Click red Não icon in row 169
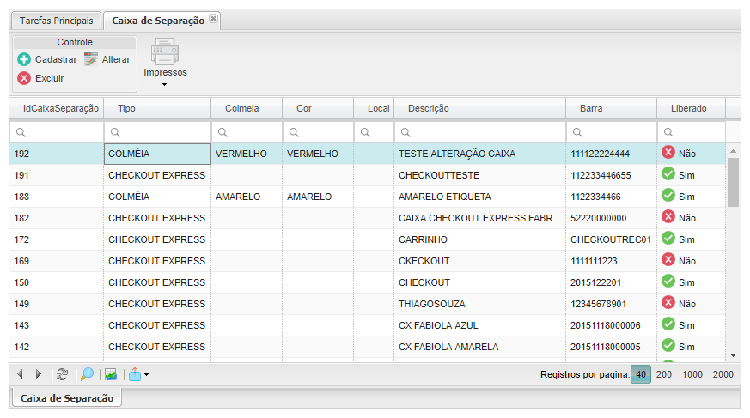 click(668, 260)
